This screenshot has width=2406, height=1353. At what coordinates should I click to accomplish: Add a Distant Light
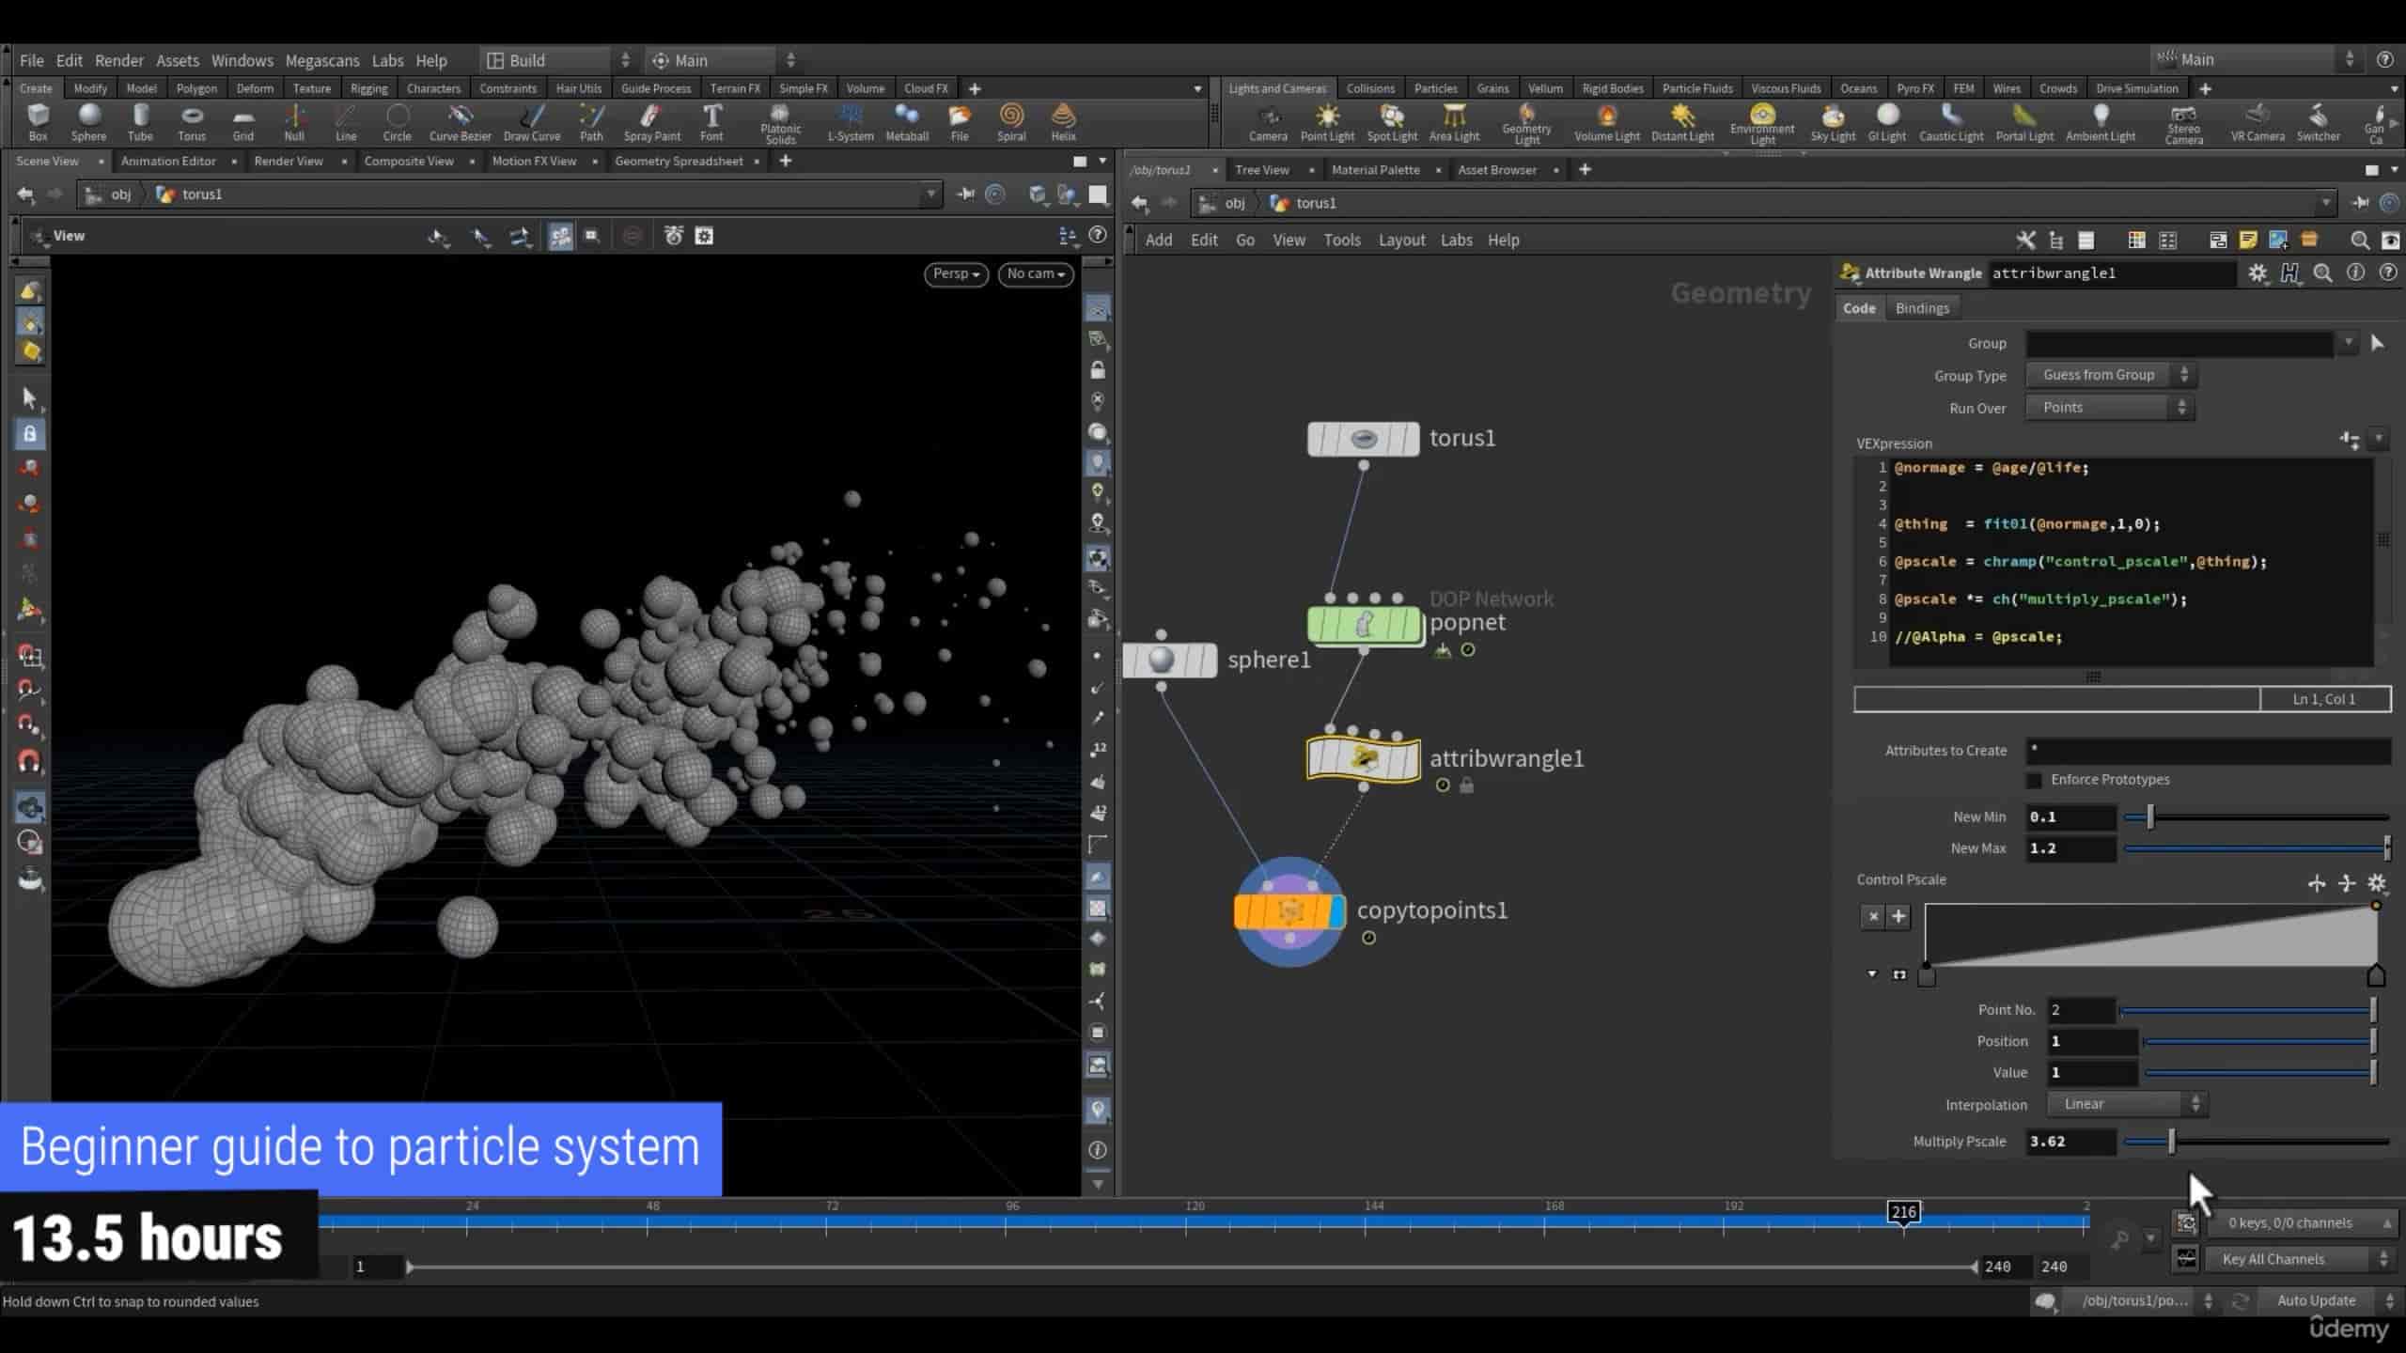point(1682,123)
